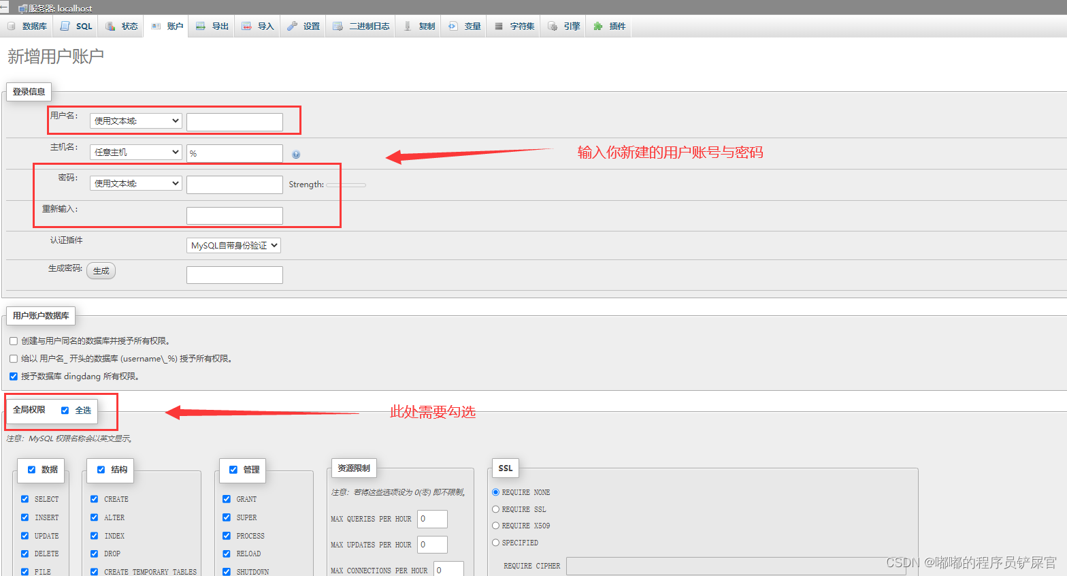Click the replication (复制) icon
The width and height of the screenshot is (1067, 576).
[x=408, y=26]
